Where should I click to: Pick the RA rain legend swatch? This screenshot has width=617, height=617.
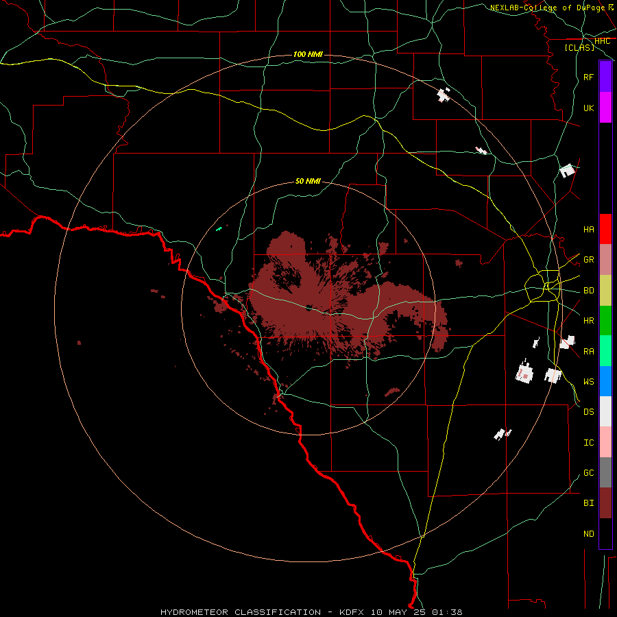point(605,351)
